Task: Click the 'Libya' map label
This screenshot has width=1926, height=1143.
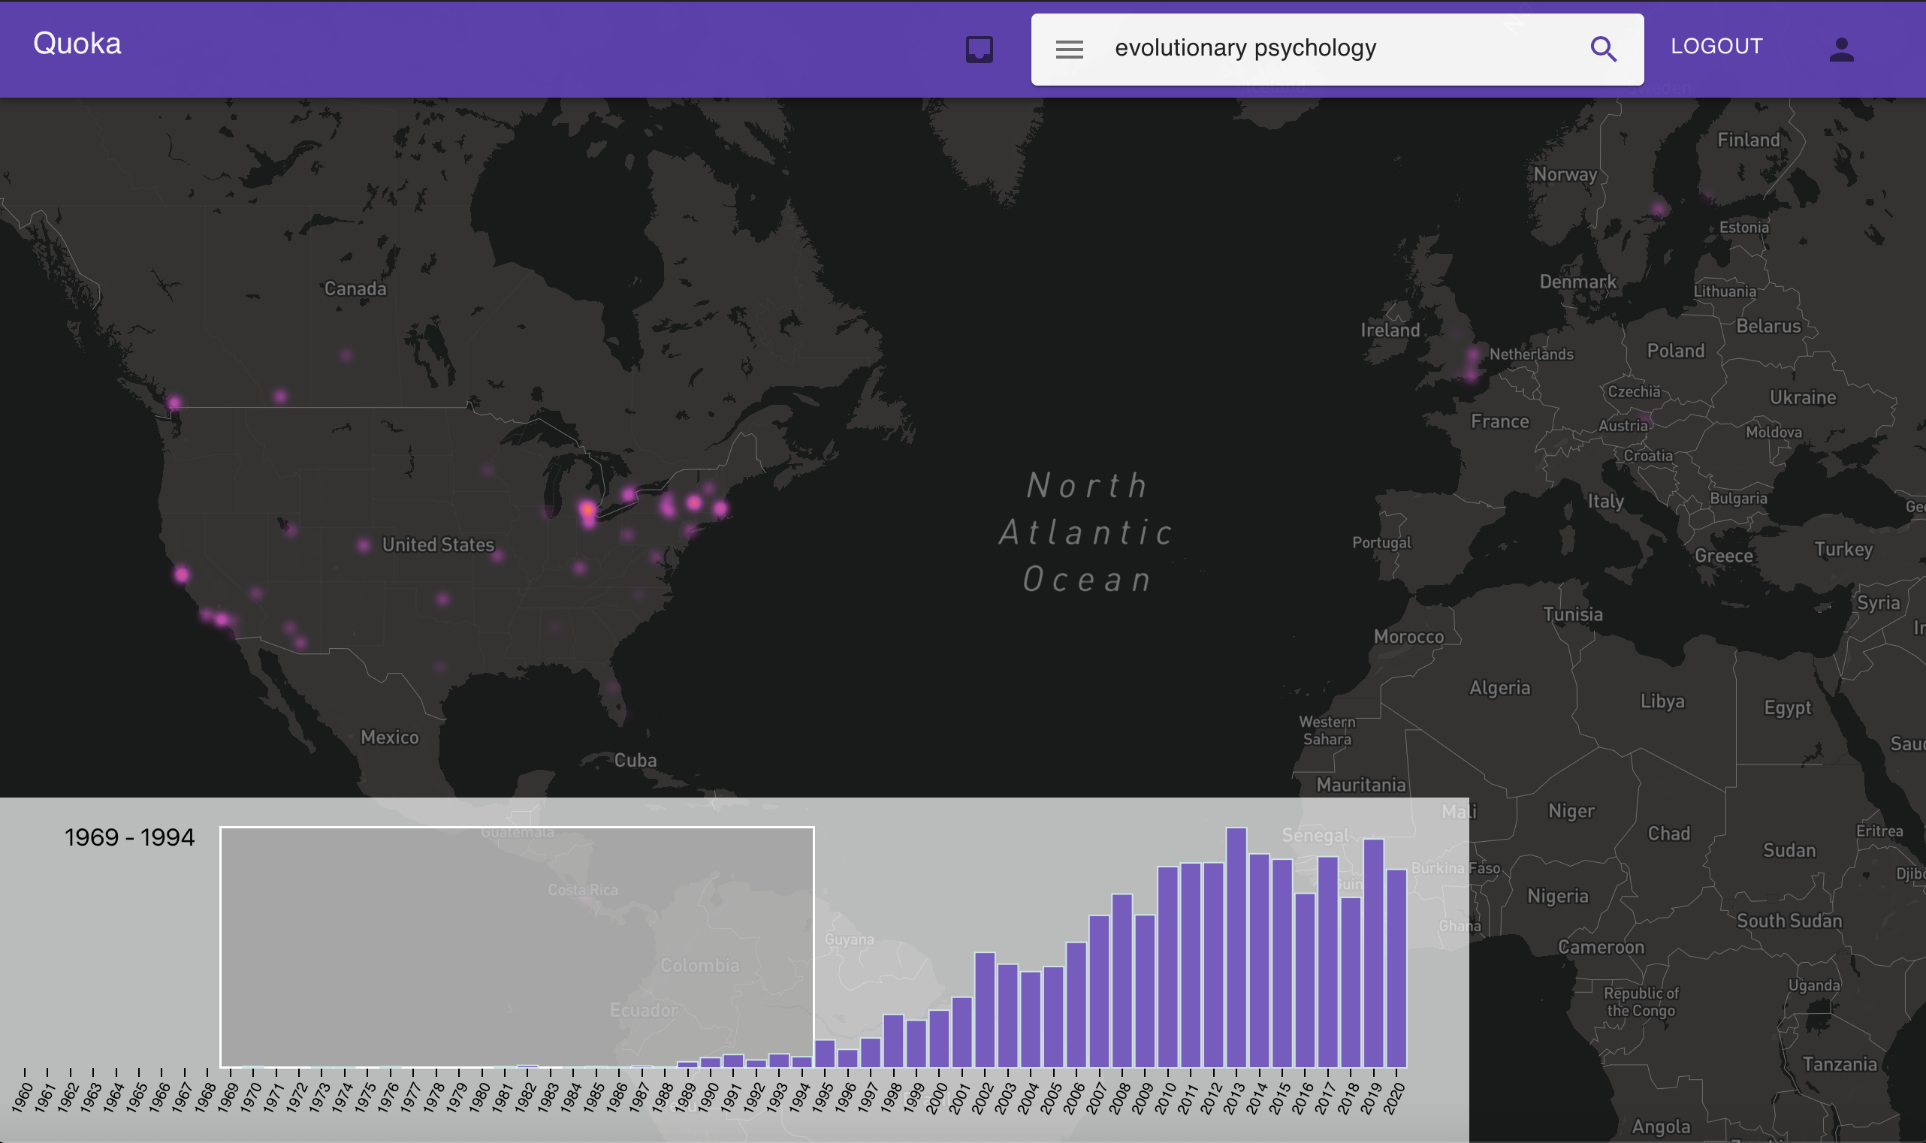Action: coord(1662,701)
